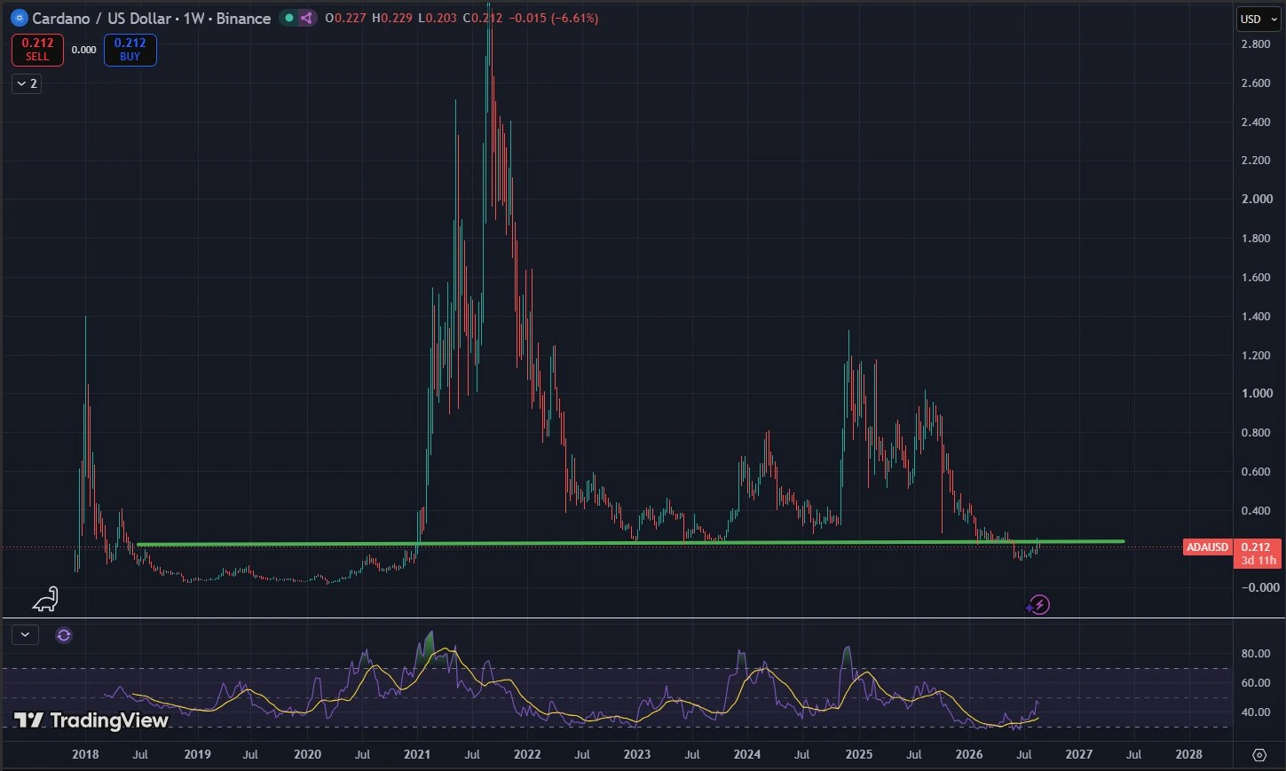
Task: Click 2020 on the time axis
Action: pos(307,755)
